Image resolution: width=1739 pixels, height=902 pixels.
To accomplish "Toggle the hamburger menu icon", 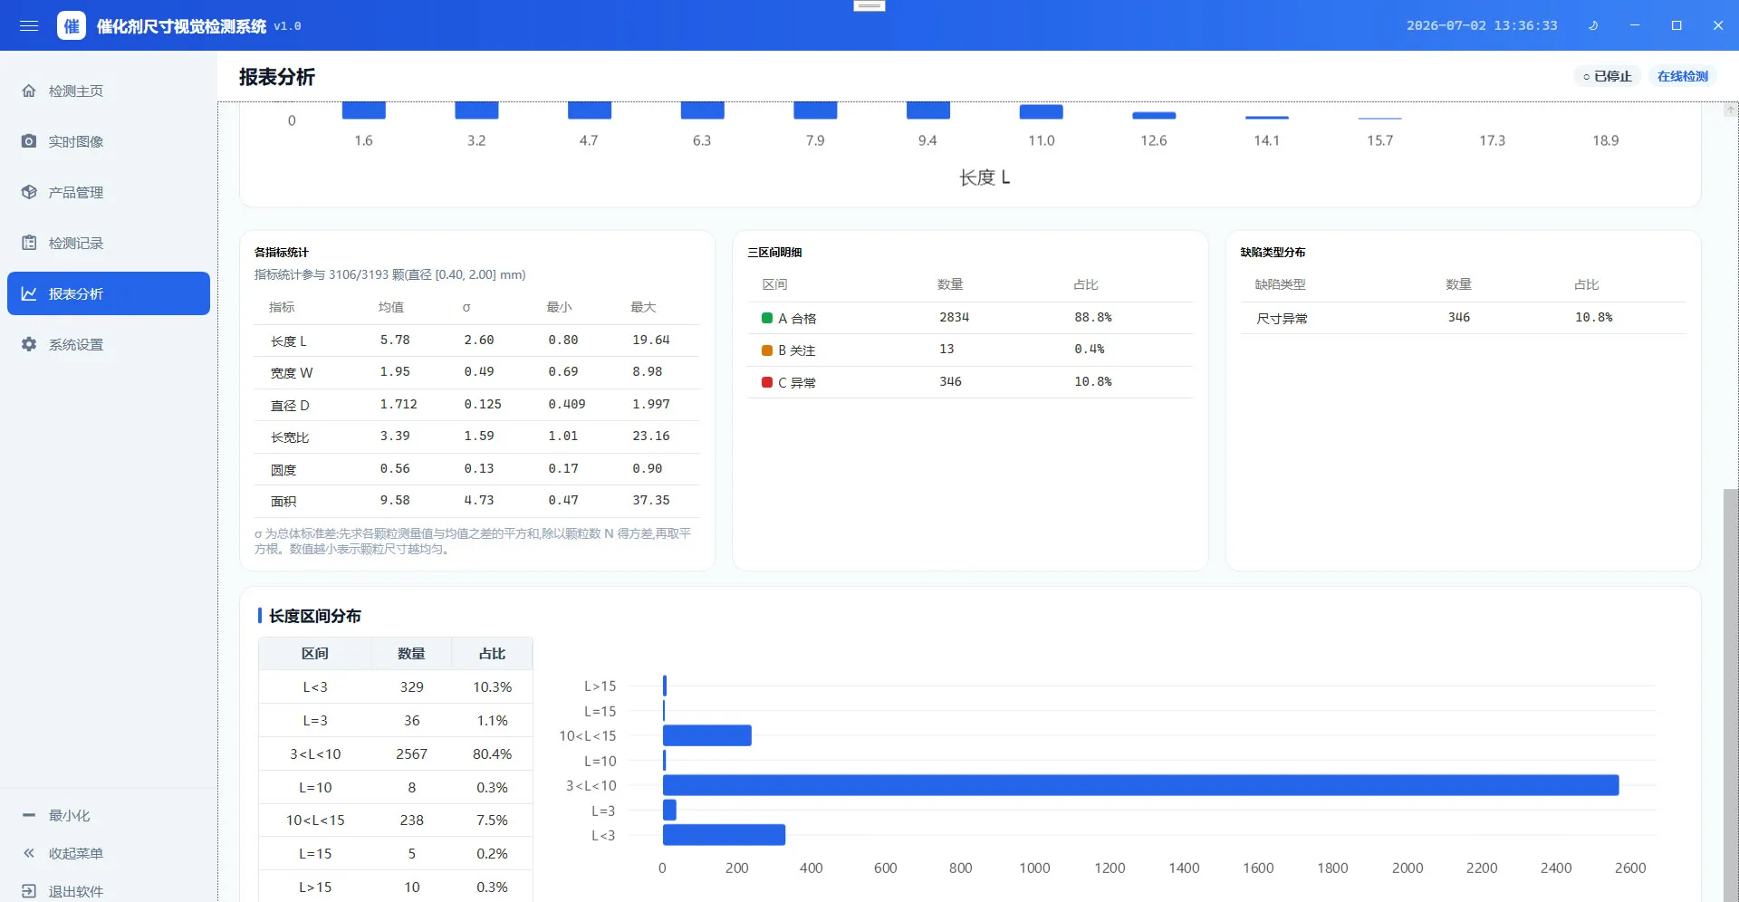I will point(29,25).
